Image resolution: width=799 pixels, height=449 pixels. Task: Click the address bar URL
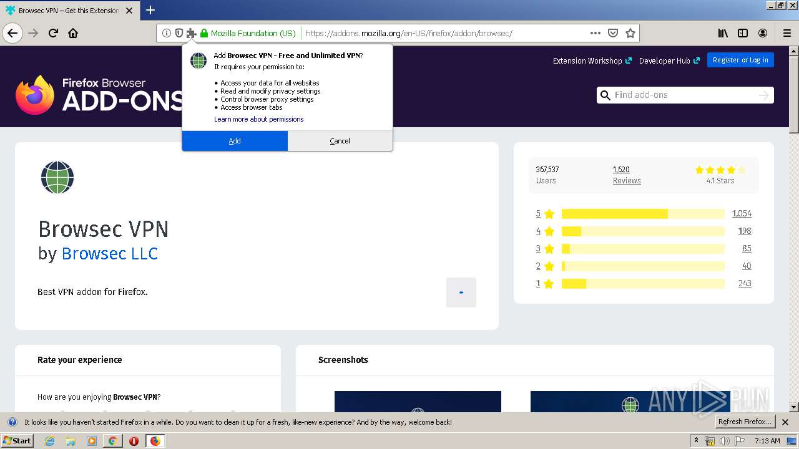(409, 33)
